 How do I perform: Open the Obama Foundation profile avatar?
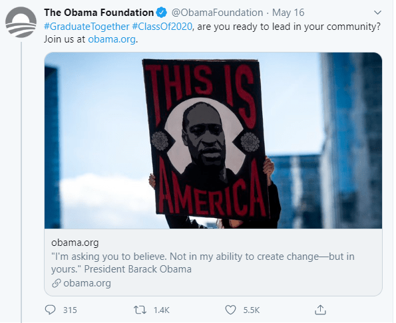(x=21, y=22)
